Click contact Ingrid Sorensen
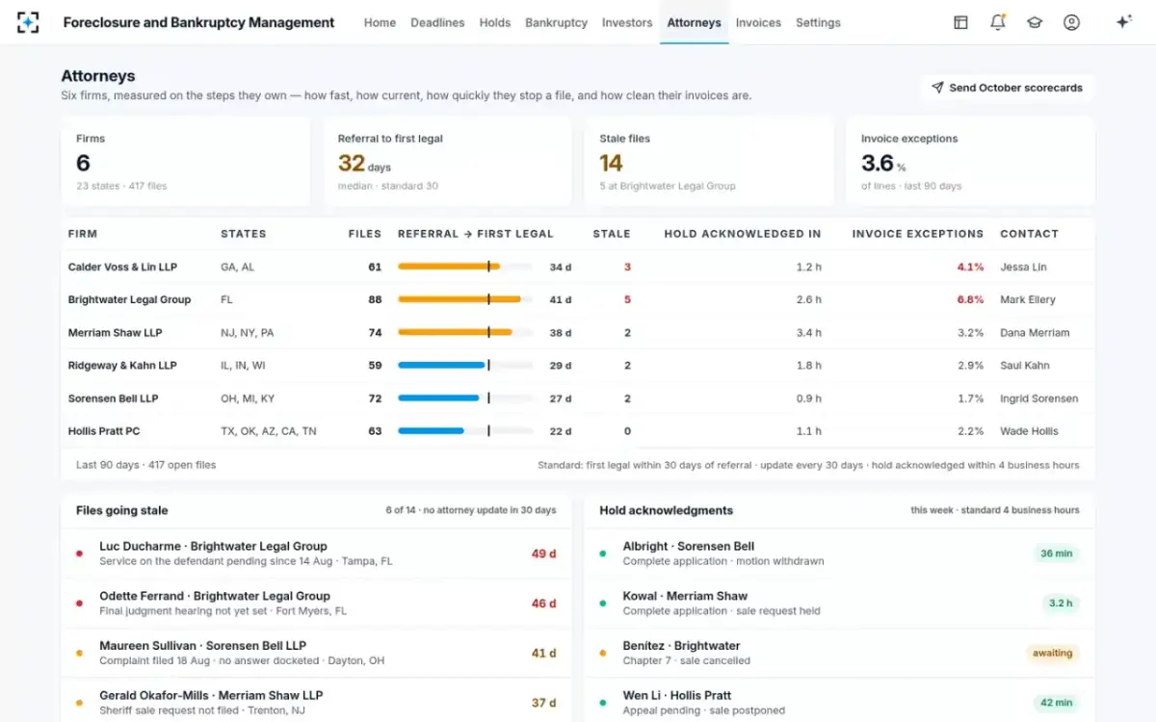 [1039, 399]
